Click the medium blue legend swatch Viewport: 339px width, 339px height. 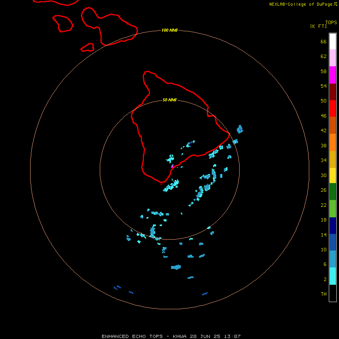(333, 242)
